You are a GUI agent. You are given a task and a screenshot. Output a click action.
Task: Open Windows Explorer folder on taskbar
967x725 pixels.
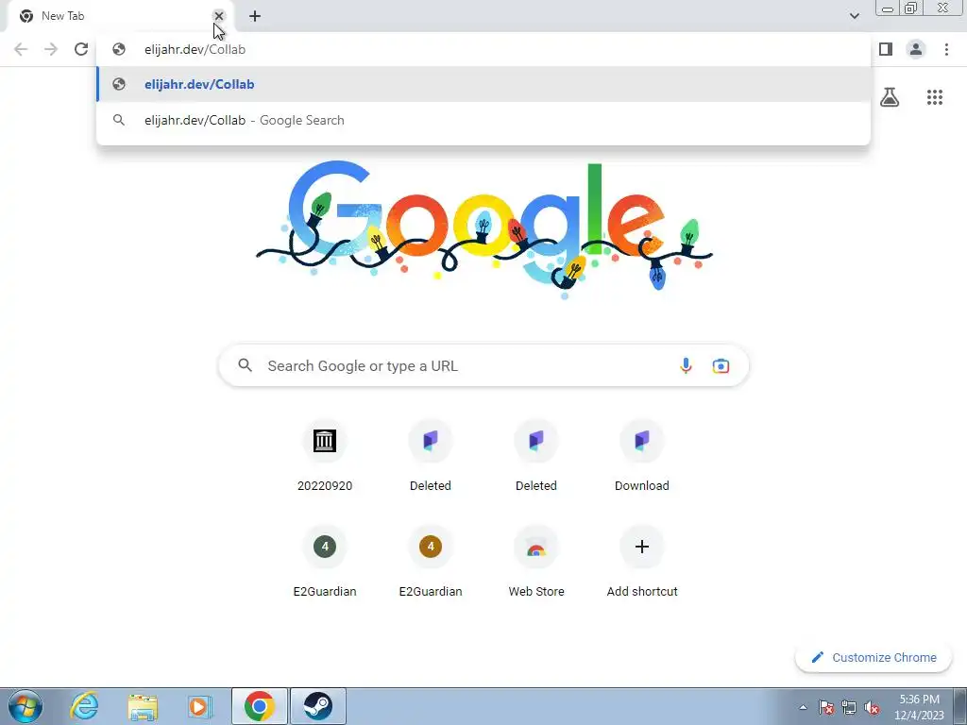pyautogui.click(x=142, y=706)
